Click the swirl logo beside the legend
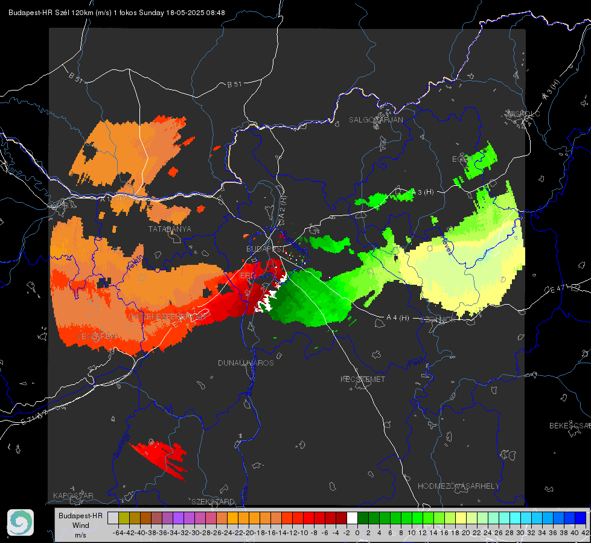The height and width of the screenshot is (543, 591). click(x=21, y=522)
